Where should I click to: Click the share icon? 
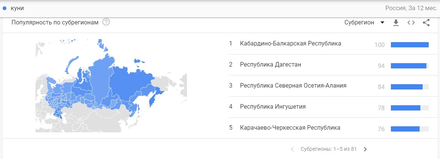(426, 23)
